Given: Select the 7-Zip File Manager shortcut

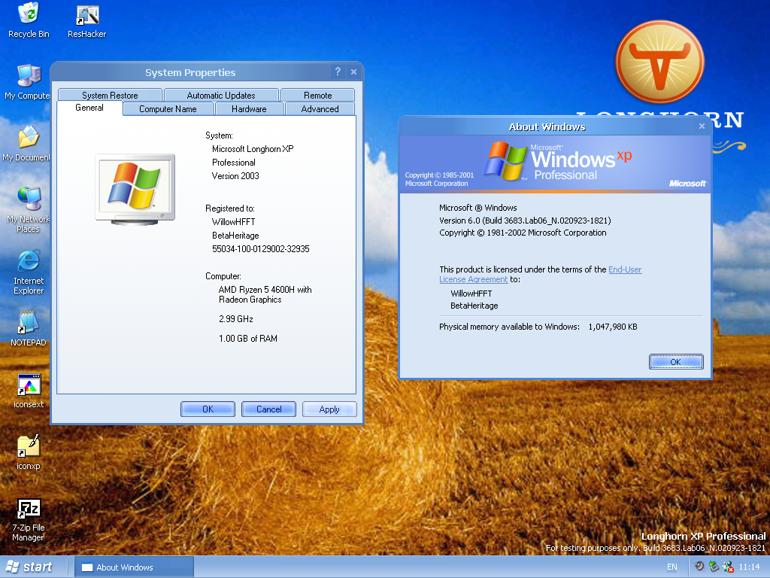Looking at the screenshot, I should [x=29, y=520].
